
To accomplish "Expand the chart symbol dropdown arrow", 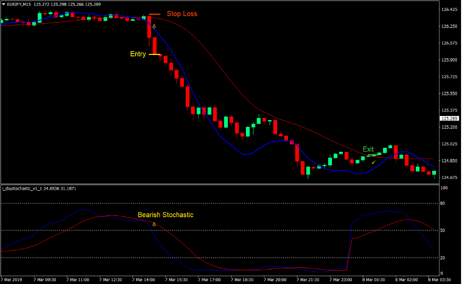I will [x=4, y=4].
